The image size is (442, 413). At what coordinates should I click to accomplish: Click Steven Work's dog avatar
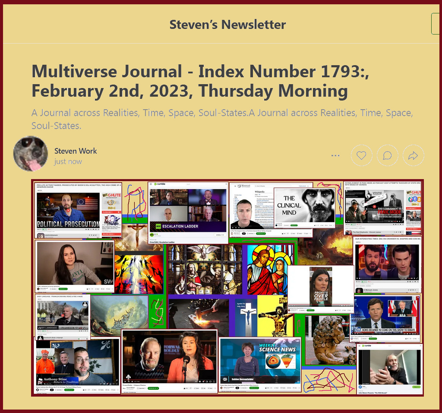pos(31,154)
